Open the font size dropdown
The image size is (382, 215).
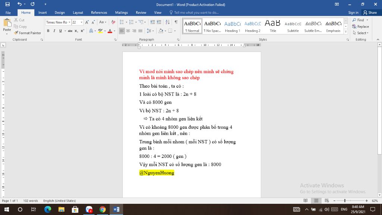coord(82,22)
